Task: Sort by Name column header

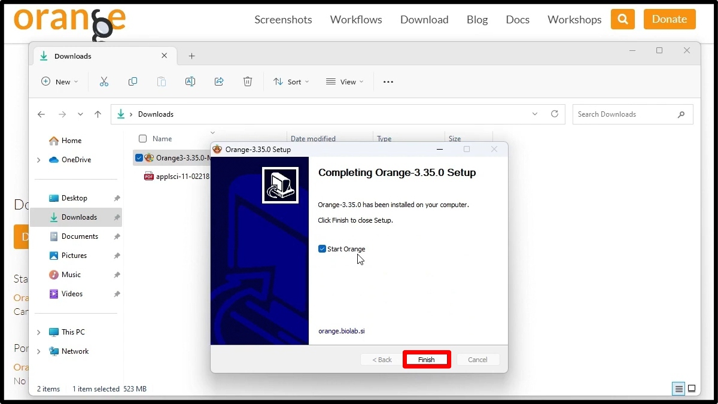Action: coord(162,139)
